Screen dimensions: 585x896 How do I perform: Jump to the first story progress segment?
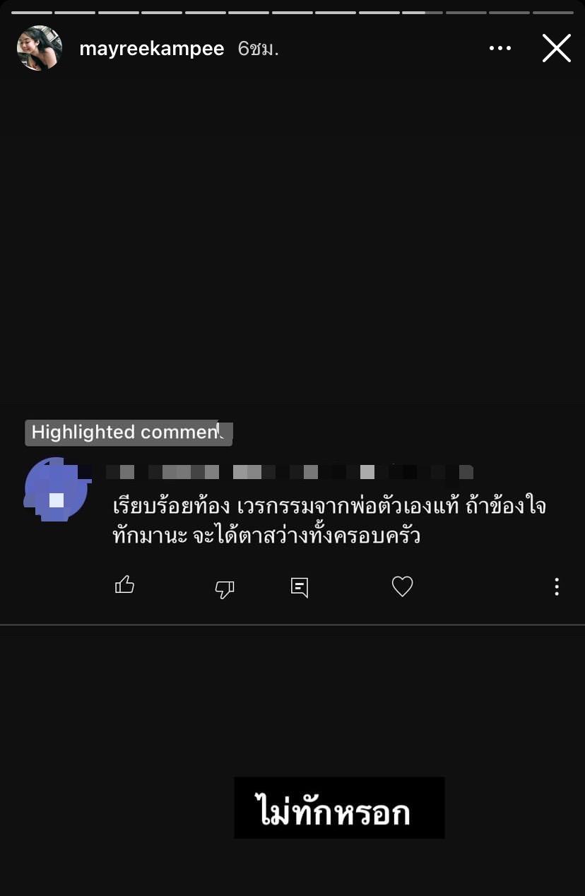[x=32, y=13]
